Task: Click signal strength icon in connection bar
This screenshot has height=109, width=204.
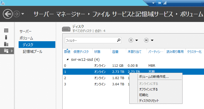Action: (165, 3)
